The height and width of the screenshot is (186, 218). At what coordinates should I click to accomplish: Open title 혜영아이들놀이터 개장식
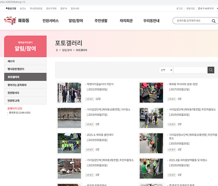click(x=100, y=84)
